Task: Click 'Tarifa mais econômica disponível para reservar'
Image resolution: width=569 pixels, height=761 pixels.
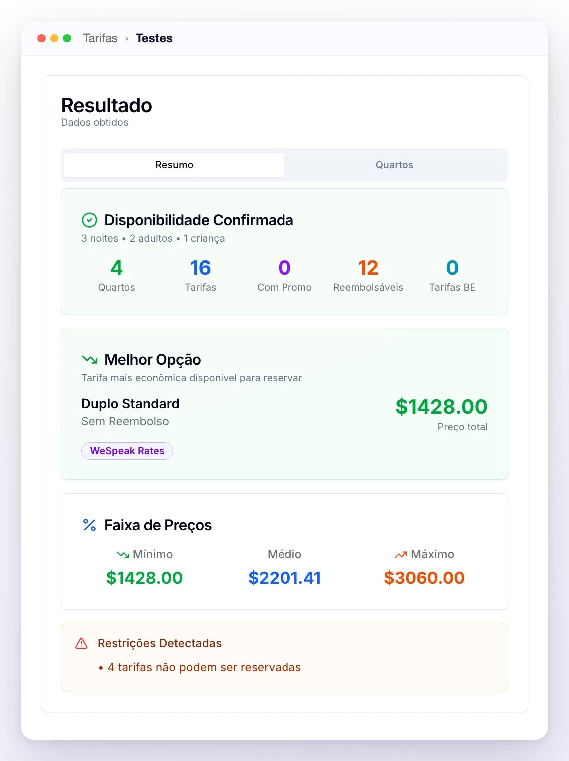Action: (192, 378)
